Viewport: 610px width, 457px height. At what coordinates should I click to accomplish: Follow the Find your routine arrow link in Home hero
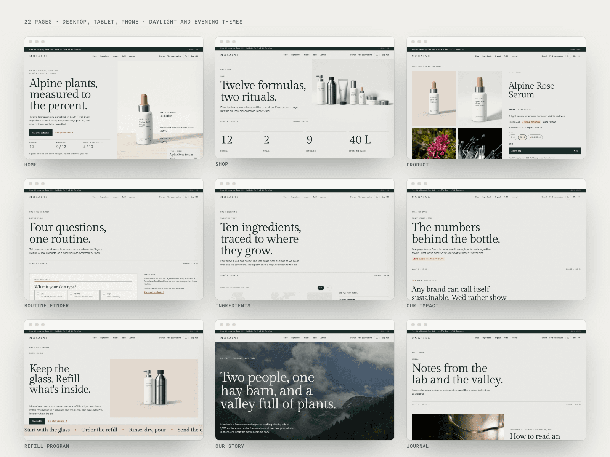pyautogui.click(x=64, y=133)
